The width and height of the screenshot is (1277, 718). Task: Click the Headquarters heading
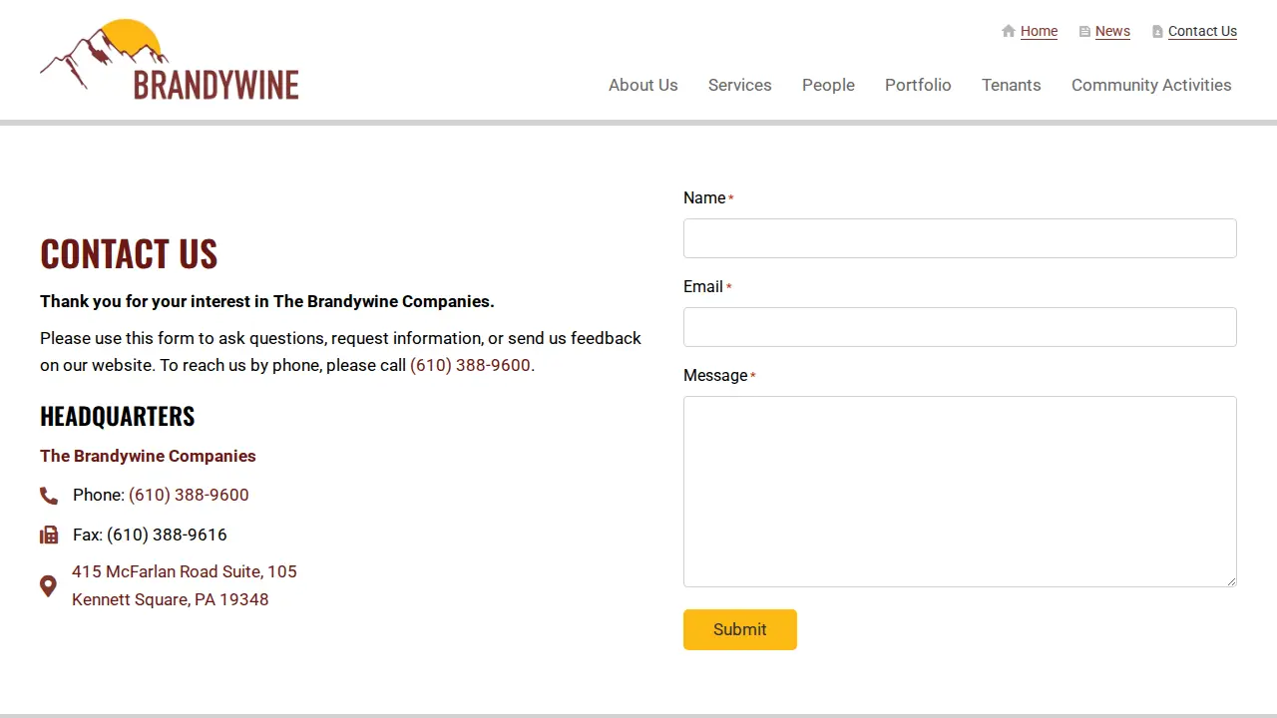118,416
